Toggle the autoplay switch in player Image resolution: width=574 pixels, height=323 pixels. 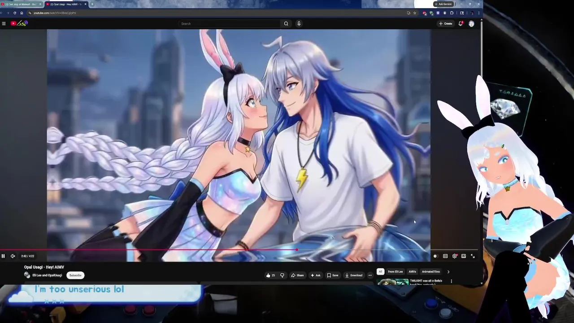click(x=436, y=256)
